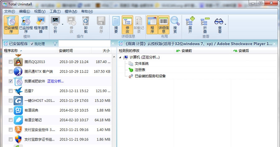
Task: Click 展开 to expand tree
Action: pyautogui.click(x=190, y=25)
